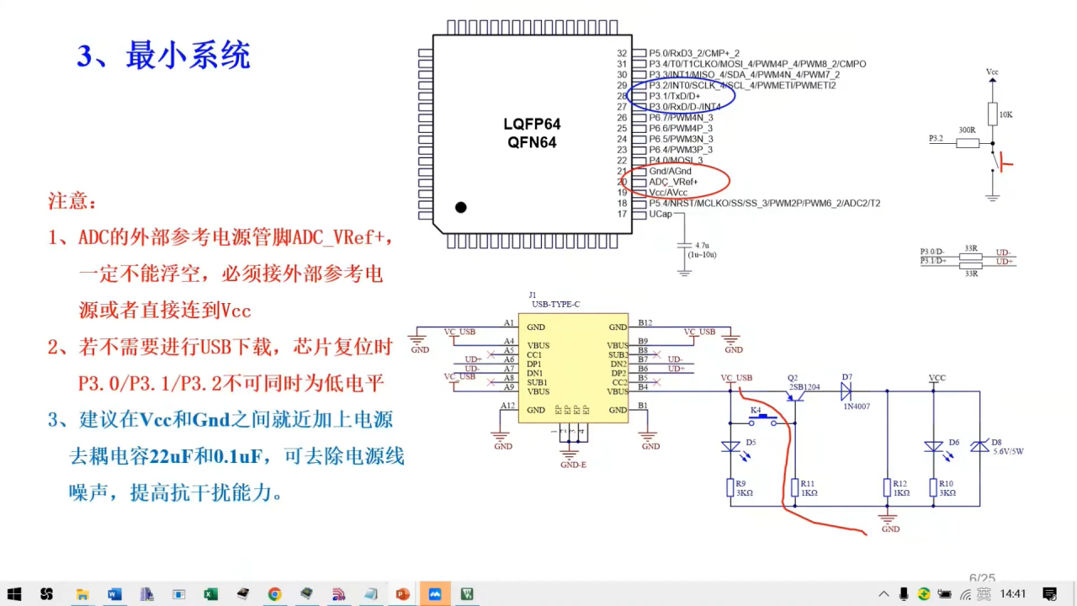Click the 5.6V/5W zener diode label
The width and height of the screenshot is (1077, 606).
[x=1008, y=452]
